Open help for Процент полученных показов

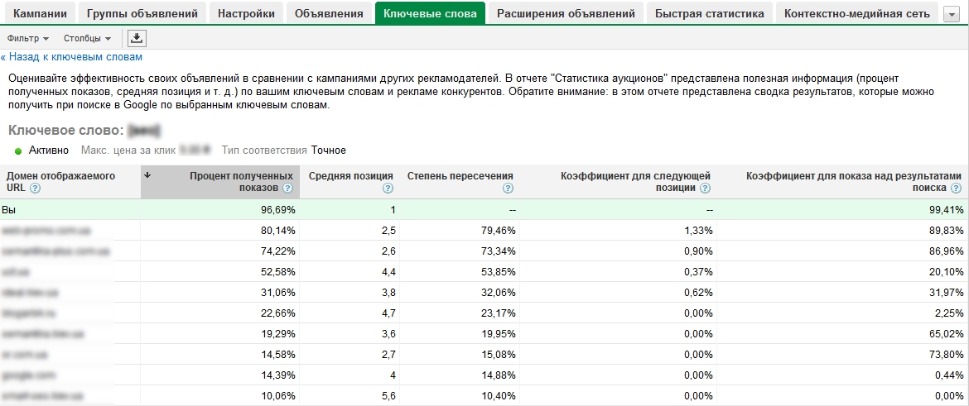[288, 189]
